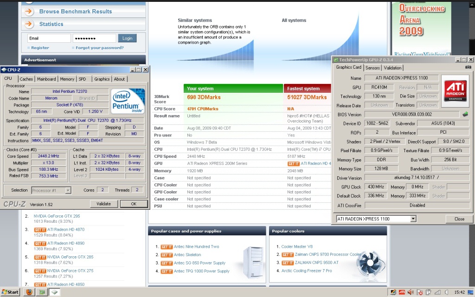Switch to the Mainboard tab in CPU-Z

[x=46, y=79]
